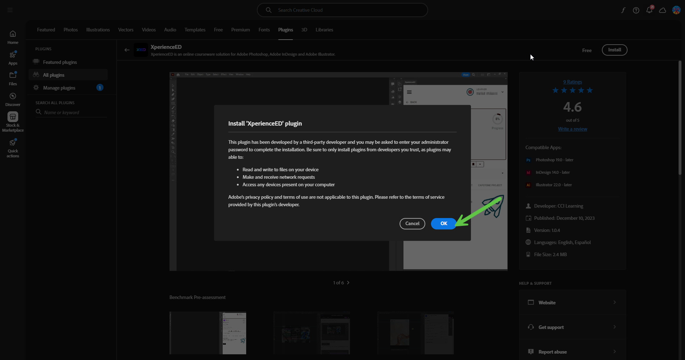Go to Home in the sidebar
The width and height of the screenshot is (685, 360).
pyautogui.click(x=13, y=37)
